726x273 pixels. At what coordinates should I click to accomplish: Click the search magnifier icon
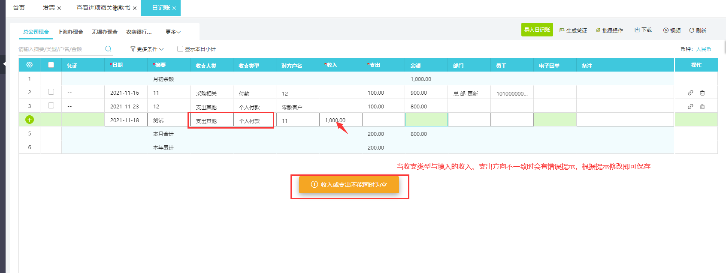pos(108,49)
